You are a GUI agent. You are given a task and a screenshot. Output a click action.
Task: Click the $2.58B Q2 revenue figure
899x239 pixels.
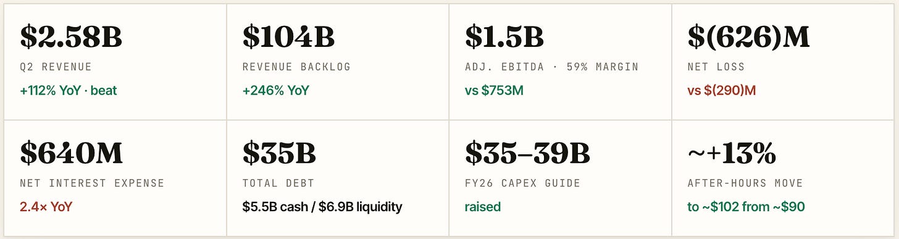pyautogui.click(x=71, y=37)
